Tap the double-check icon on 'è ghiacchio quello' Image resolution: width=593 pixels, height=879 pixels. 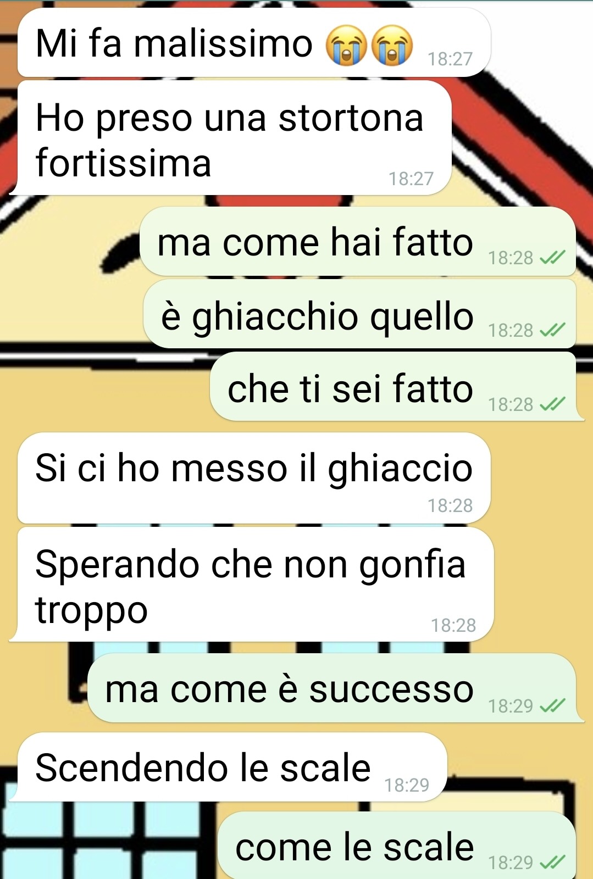[552, 330]
